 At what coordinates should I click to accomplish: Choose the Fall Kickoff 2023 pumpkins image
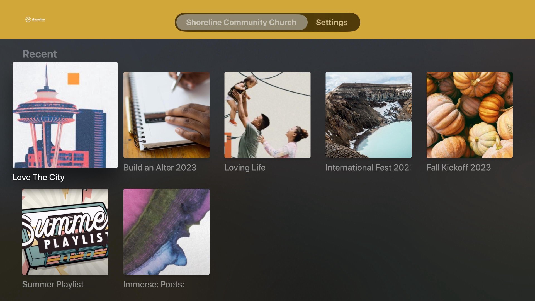[x=470, y=115]
